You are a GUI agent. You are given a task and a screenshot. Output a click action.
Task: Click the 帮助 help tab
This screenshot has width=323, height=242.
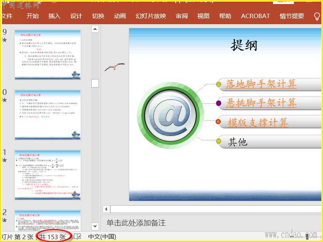pos(225,16)
